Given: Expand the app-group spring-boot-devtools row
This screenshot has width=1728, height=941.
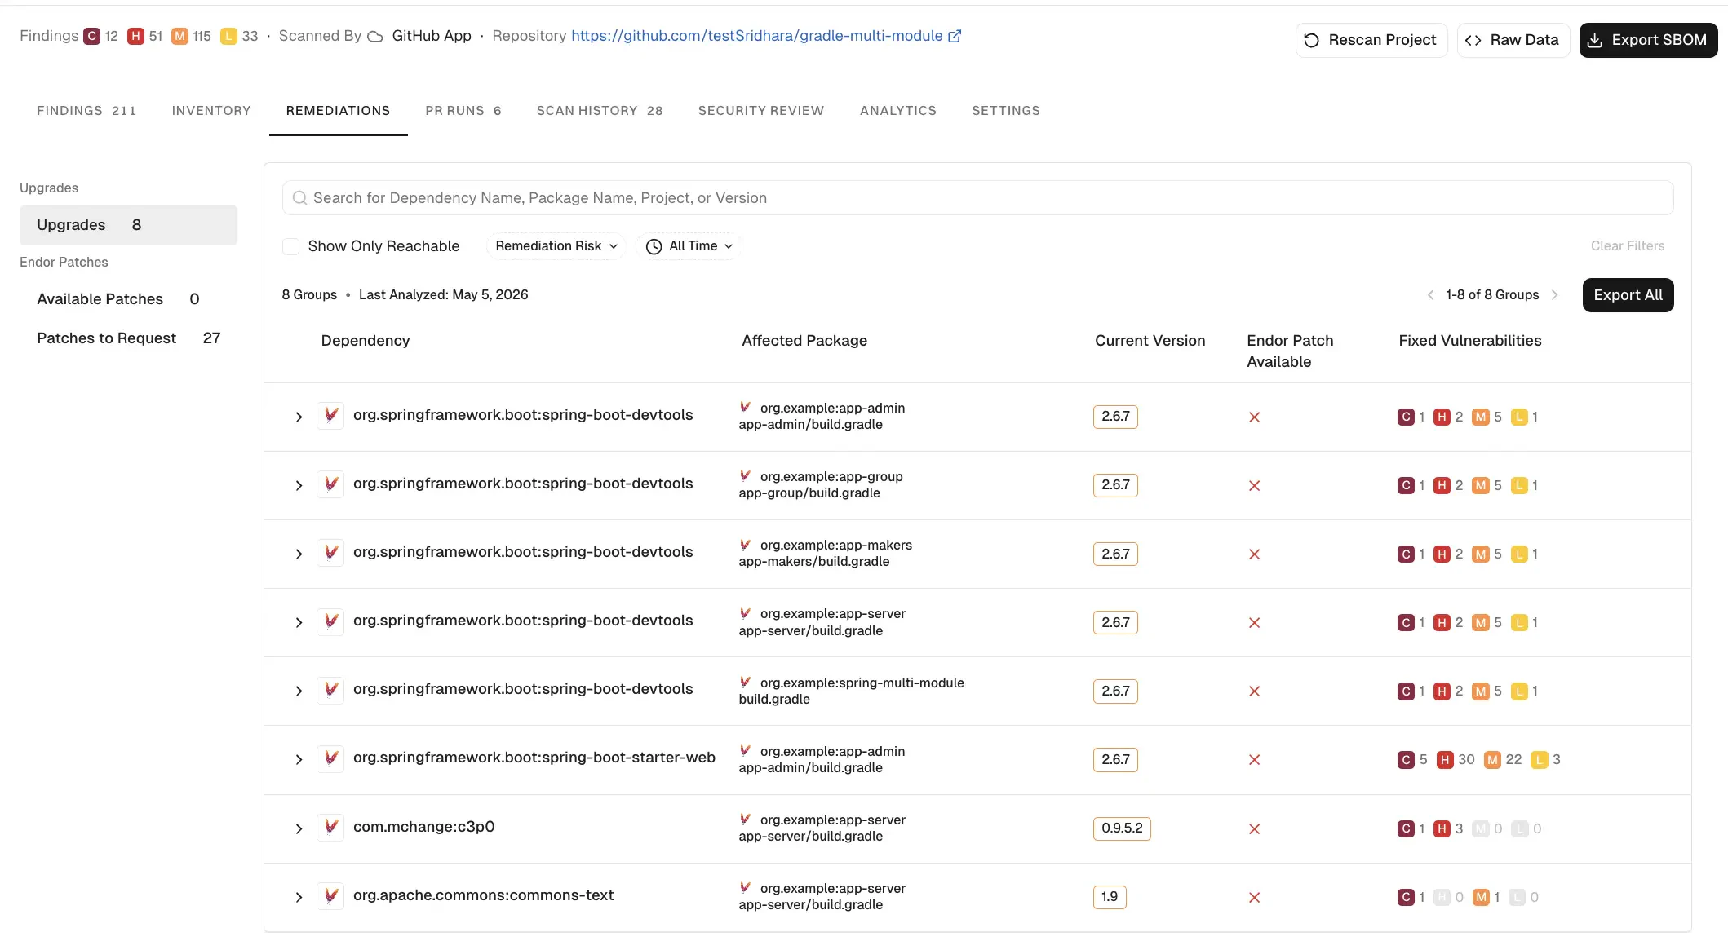Looking at the screenshot, I should [x=299, y=485].
